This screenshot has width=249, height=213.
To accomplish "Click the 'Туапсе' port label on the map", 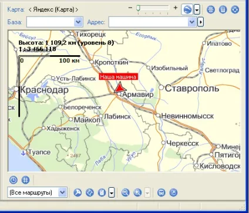I will click(x=39, y=152).
